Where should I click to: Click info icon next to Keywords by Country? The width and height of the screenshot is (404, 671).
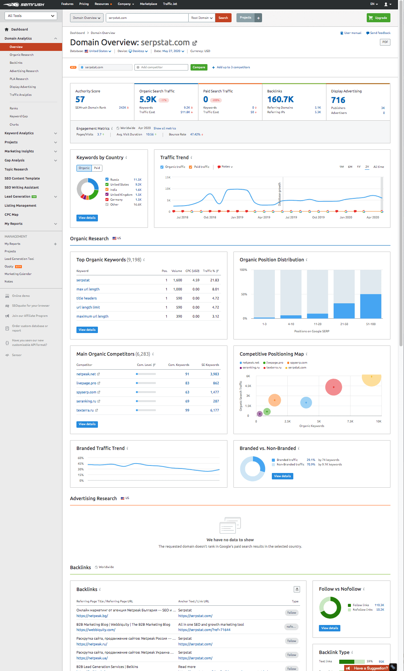126,158
